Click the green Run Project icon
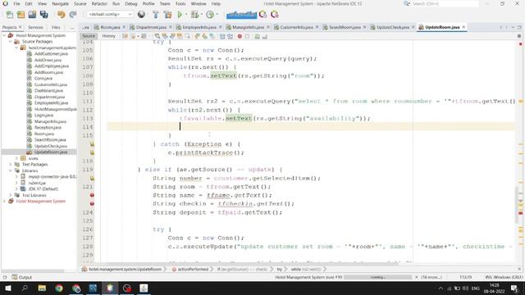 coord(180,15)
